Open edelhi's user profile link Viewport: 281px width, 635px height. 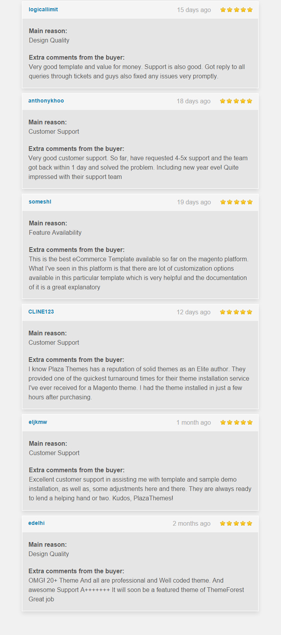(36, 523)
